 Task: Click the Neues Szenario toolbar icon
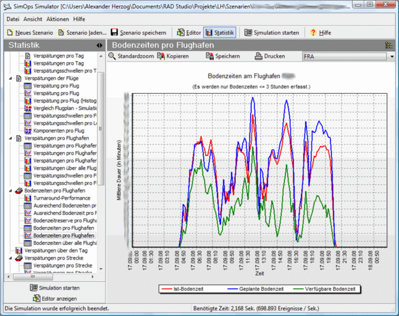tap(10, 32)
